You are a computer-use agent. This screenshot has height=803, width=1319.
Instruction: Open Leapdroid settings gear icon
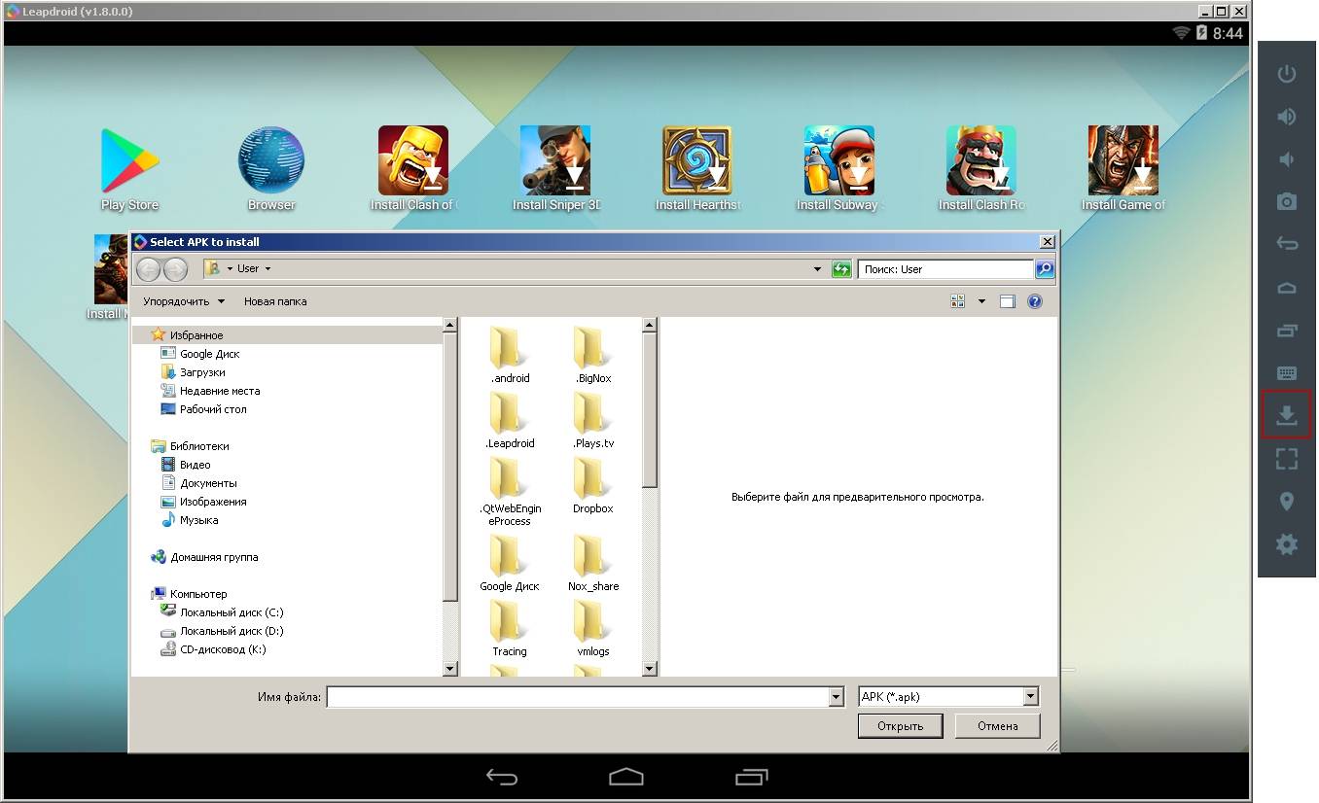tap(1286, 544)
